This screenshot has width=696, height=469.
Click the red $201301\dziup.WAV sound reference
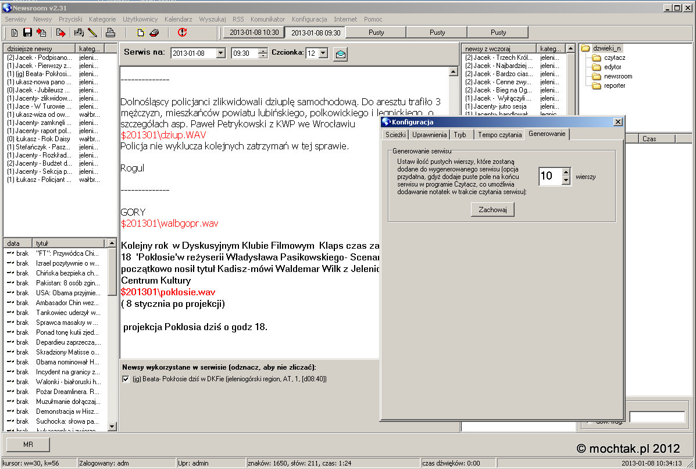click(163, 135)
